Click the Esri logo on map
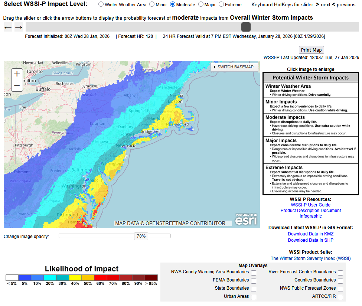The width and height of the screenshot is (362, 306). pos(246,219)
